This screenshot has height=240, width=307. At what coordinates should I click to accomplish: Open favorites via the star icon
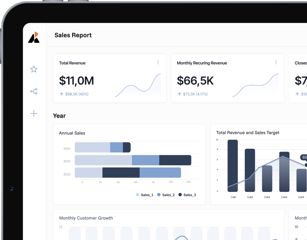(34, 69)
